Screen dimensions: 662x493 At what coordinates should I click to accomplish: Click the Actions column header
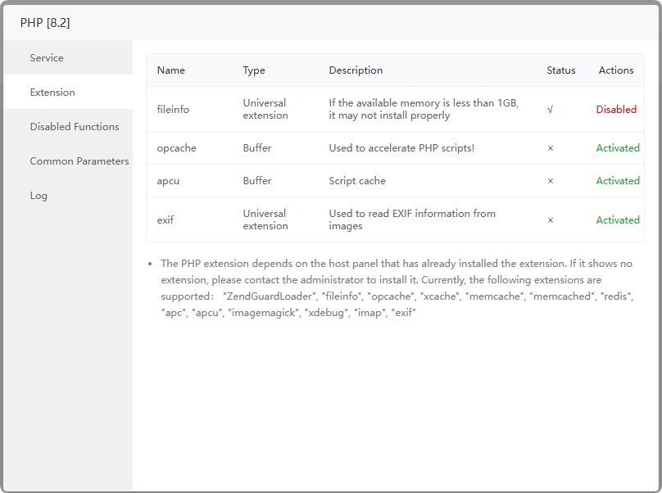[616, 70]
